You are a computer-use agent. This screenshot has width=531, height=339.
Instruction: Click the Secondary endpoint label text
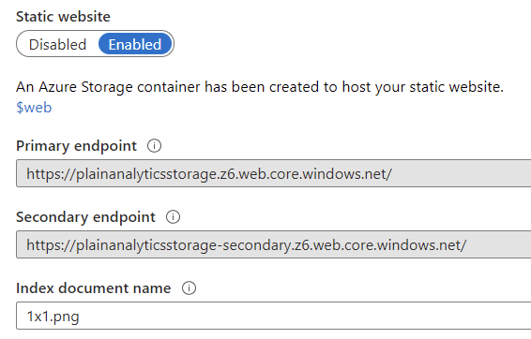[x=85, y=217]
